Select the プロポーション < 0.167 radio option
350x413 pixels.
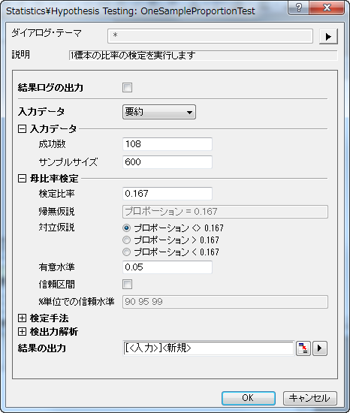tap(127, 252)
